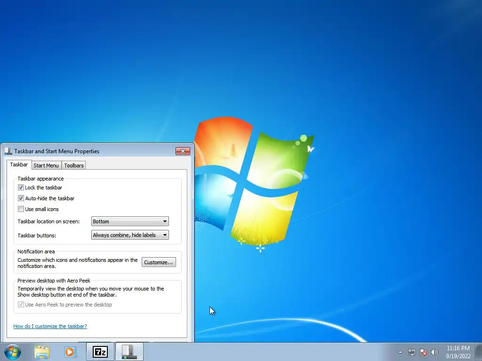Uncheck Lock the taskbar
The width and height of the screenshot is (482, 361).
[21, 187]
